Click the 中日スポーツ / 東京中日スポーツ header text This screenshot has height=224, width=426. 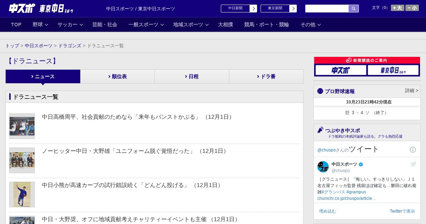pos(141,9)
